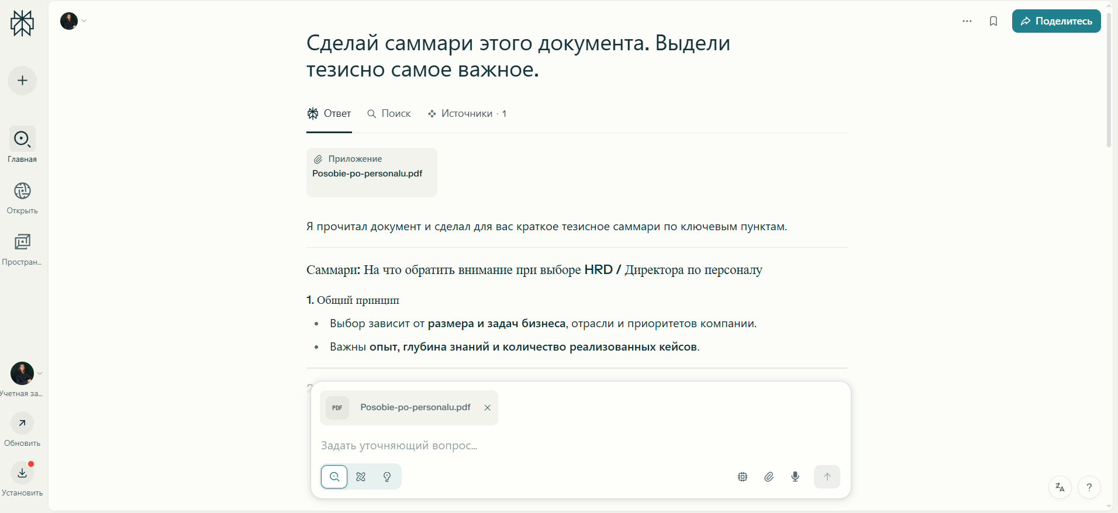Switch to the Источники tab

[467, 113]
